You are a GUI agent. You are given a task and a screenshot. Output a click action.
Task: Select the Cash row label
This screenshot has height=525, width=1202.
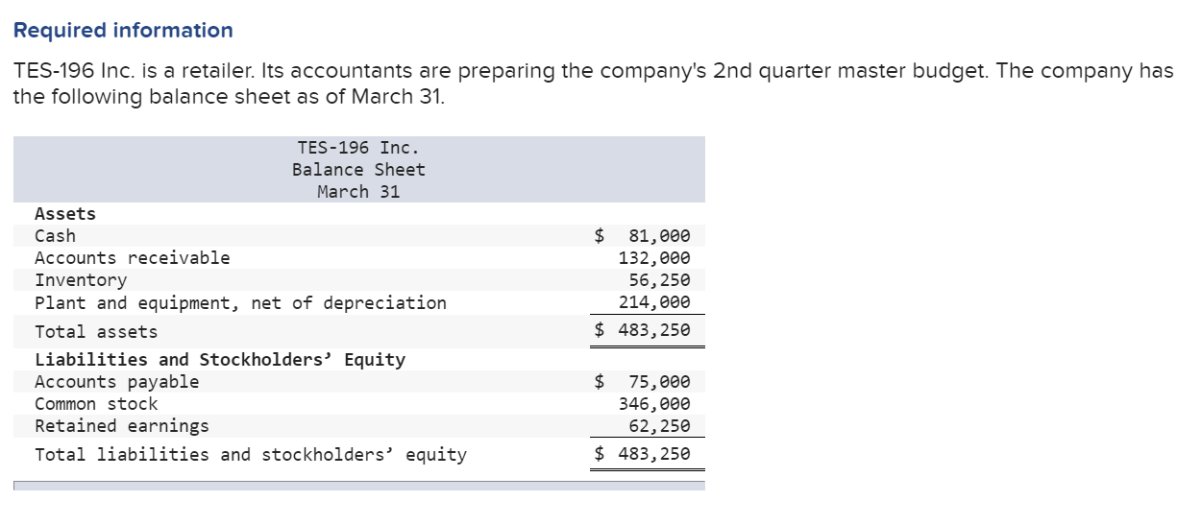pyautogui.click(x=55, y=236)
